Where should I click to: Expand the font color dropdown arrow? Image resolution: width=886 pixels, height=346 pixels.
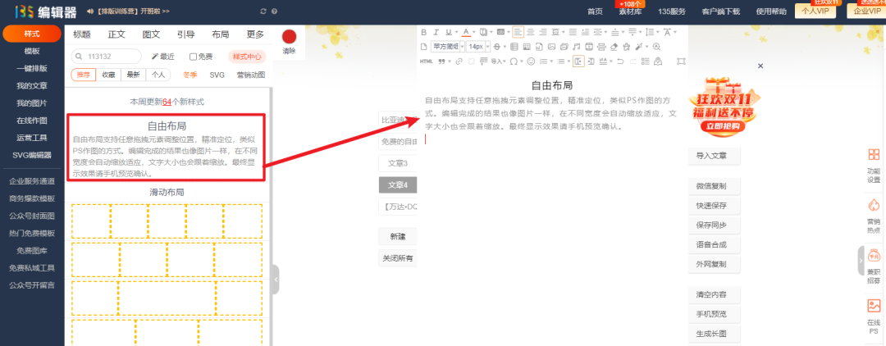pos(475,33)
